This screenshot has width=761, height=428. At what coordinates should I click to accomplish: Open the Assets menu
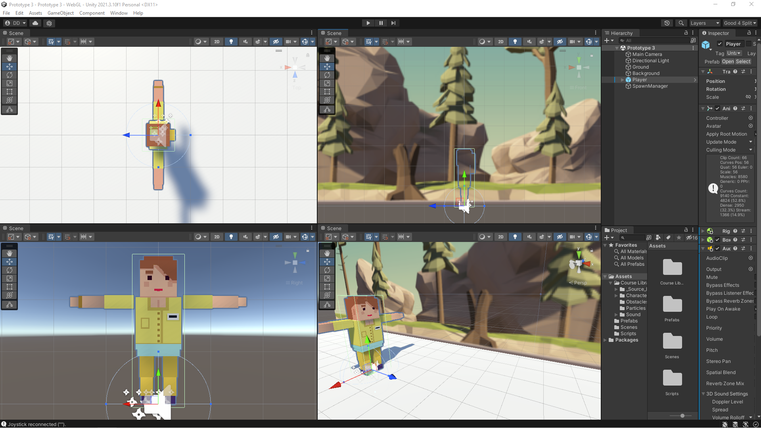coord(35,13)
